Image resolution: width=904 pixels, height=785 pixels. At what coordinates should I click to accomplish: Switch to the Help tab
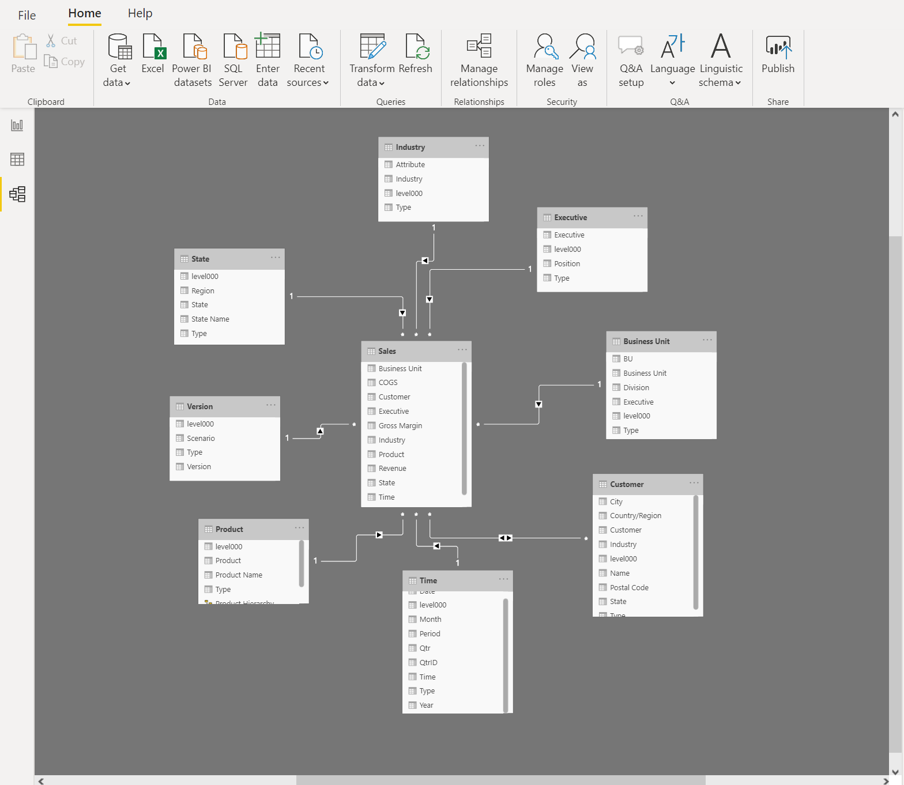[140, 13]
